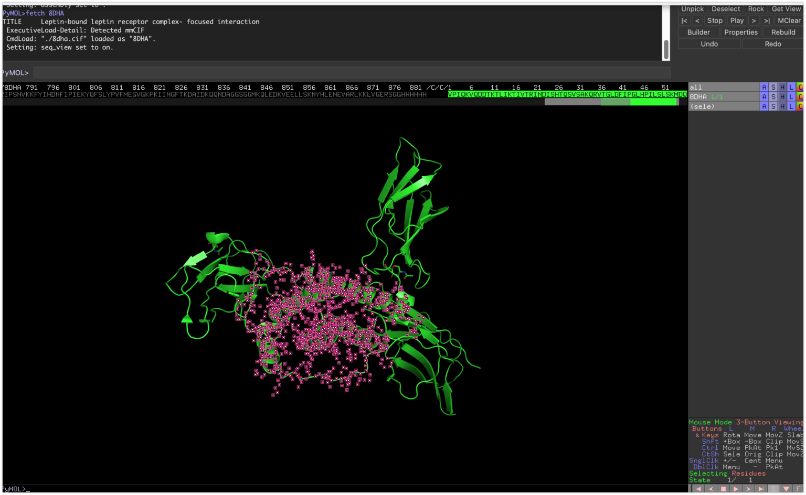806x495 pixels.
Task: Switch to the Builder panel
Action: pos(698,32)
